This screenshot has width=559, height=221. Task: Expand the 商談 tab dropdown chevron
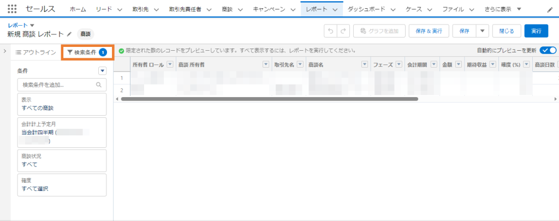pyautogui.click(x=240, y=10)
